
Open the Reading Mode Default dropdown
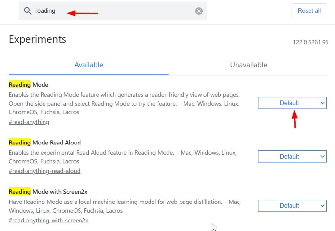[x=292, y=103]
